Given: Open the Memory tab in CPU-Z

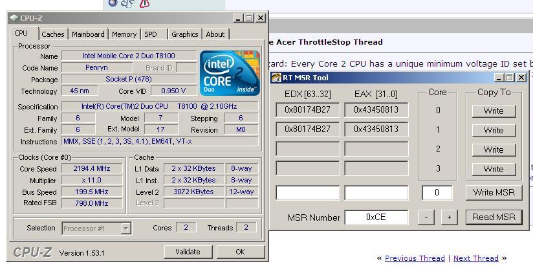Looking at the screenshot, I should 124,34.
